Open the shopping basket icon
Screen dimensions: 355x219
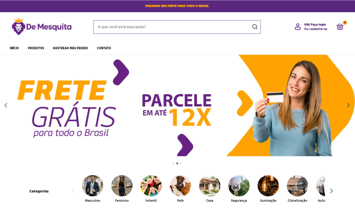pos(340,27)
